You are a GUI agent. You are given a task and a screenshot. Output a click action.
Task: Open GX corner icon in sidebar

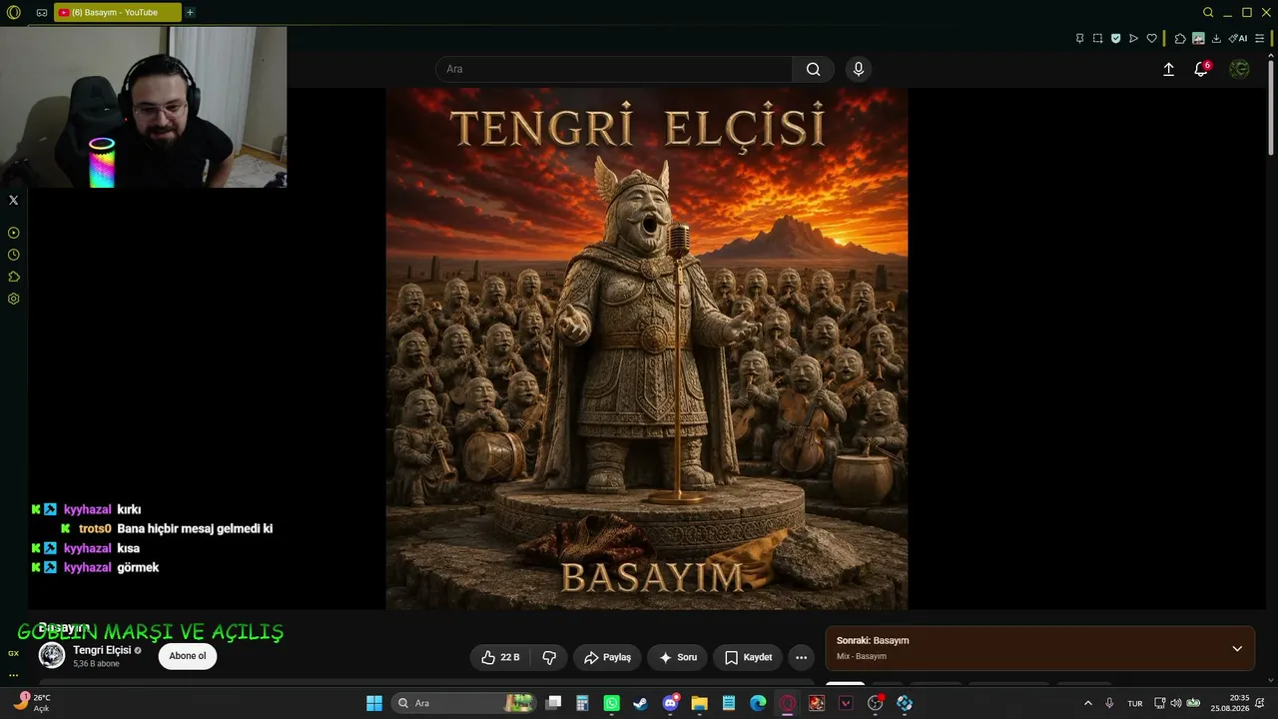14,653
